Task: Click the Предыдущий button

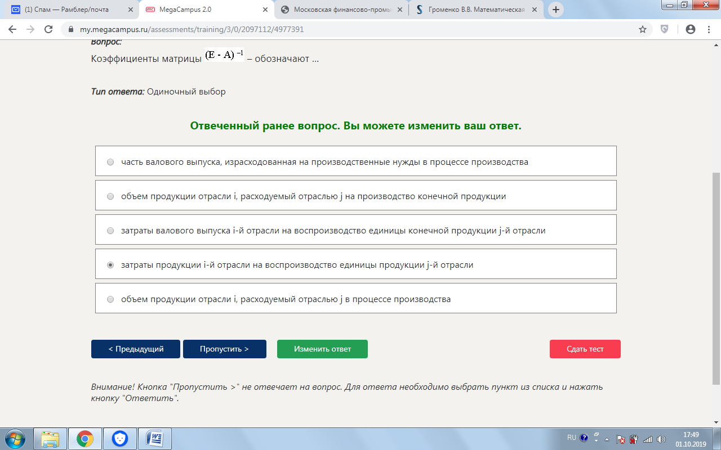Action: 136,349
